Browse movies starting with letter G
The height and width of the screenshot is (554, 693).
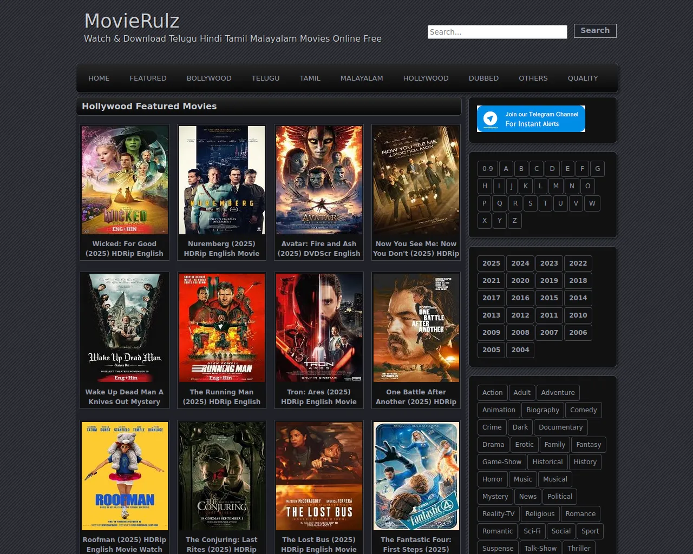click(598, 169)
